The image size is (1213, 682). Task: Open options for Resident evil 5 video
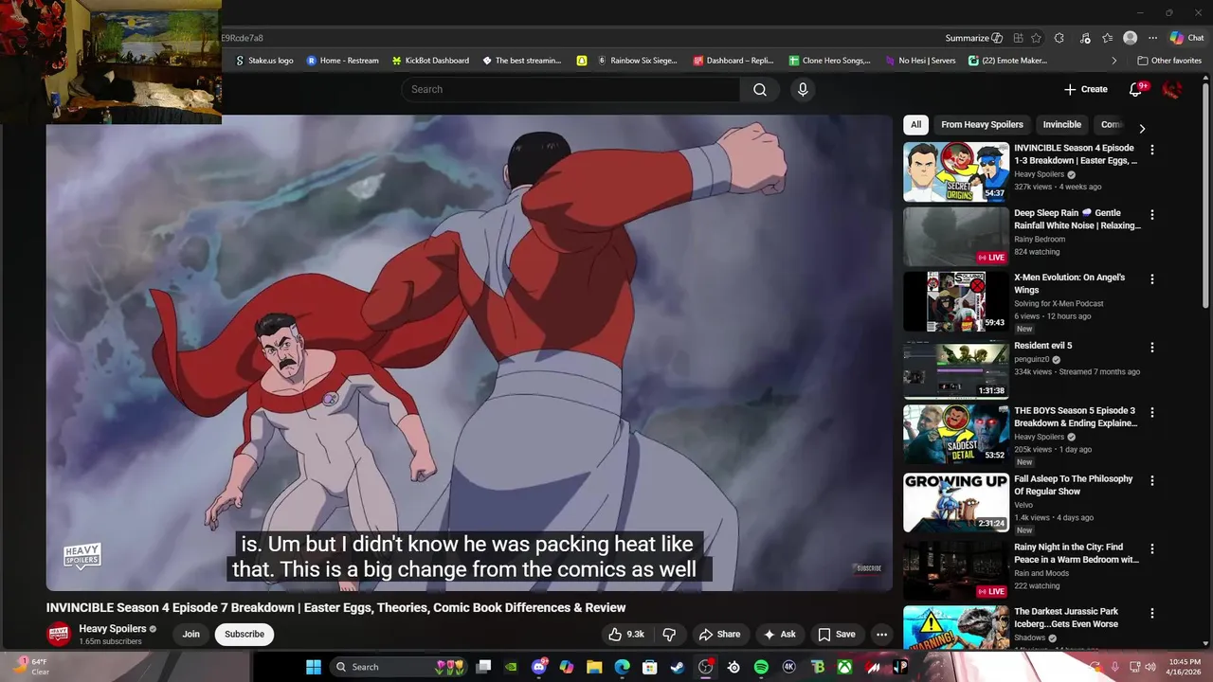(x=1152, y=348)
